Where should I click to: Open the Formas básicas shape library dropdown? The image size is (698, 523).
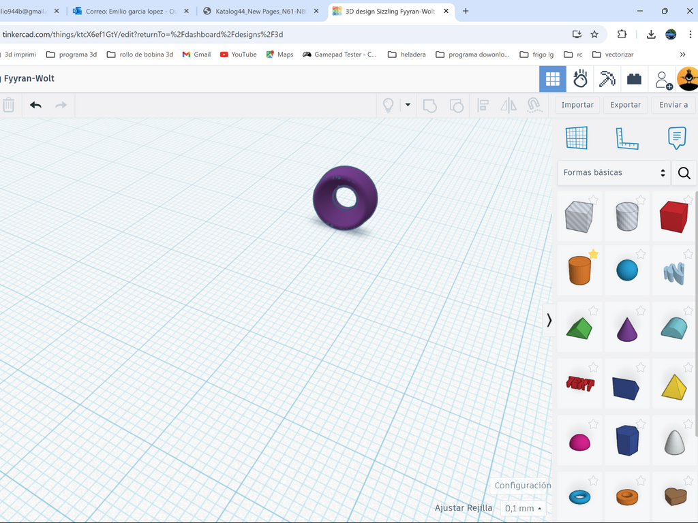pos(613,172)
